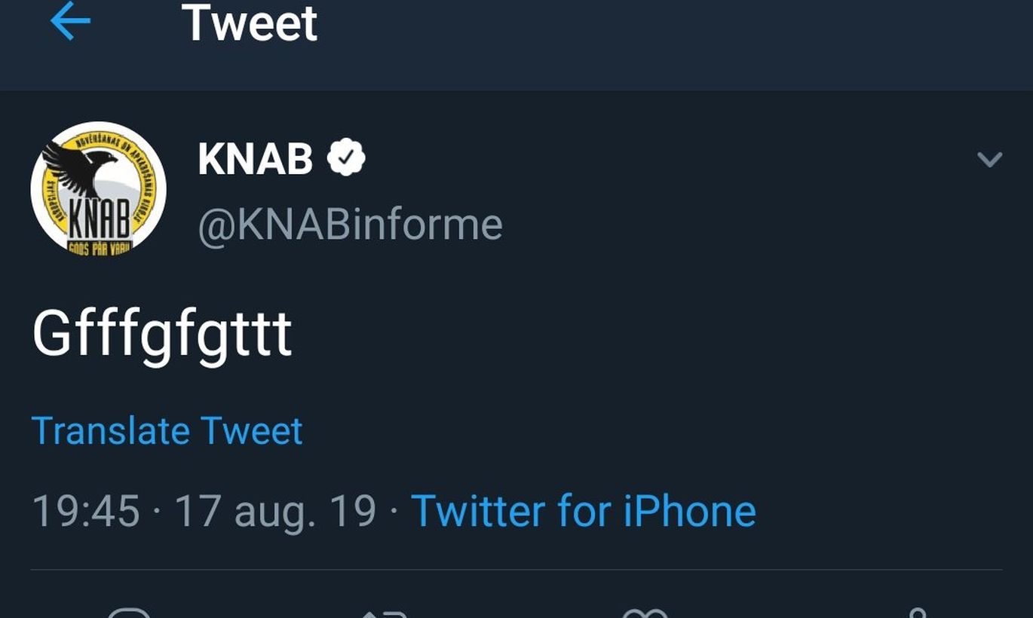Open the Twitter for iPhone source link
Viewport: 1033px width, 618px height.
(583, 511)
